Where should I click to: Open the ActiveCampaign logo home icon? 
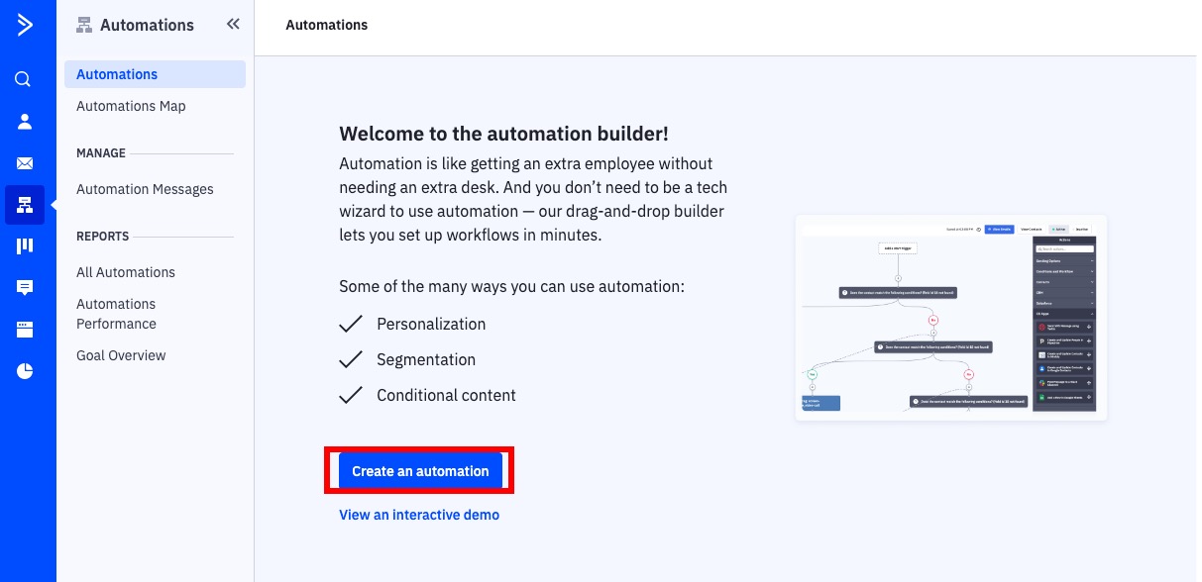tap(25, 25)
